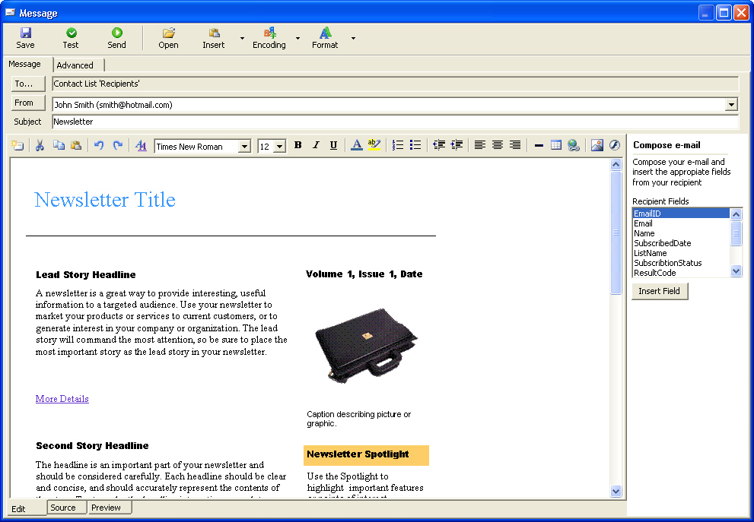Increase paragraph indent
The width and height of the screenshot is (754, 522).
[457, 145]
